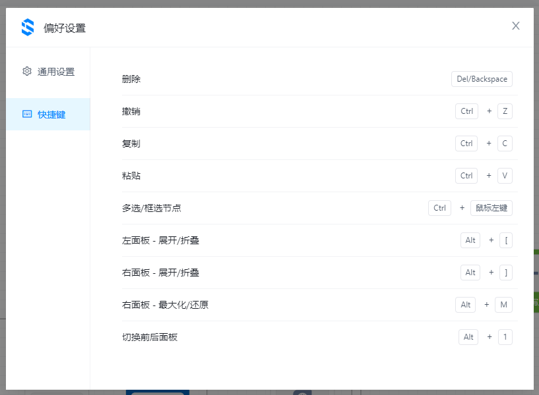
Task: Click the 删除 shortcut label
Action: pyautogui.click(x=131, y=79)
